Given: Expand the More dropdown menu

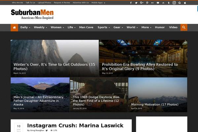Looking at the screenshot, I should pyautogui.click(x=146, y=27).
